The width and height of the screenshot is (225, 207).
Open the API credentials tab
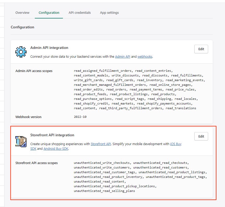pos(80,12)
